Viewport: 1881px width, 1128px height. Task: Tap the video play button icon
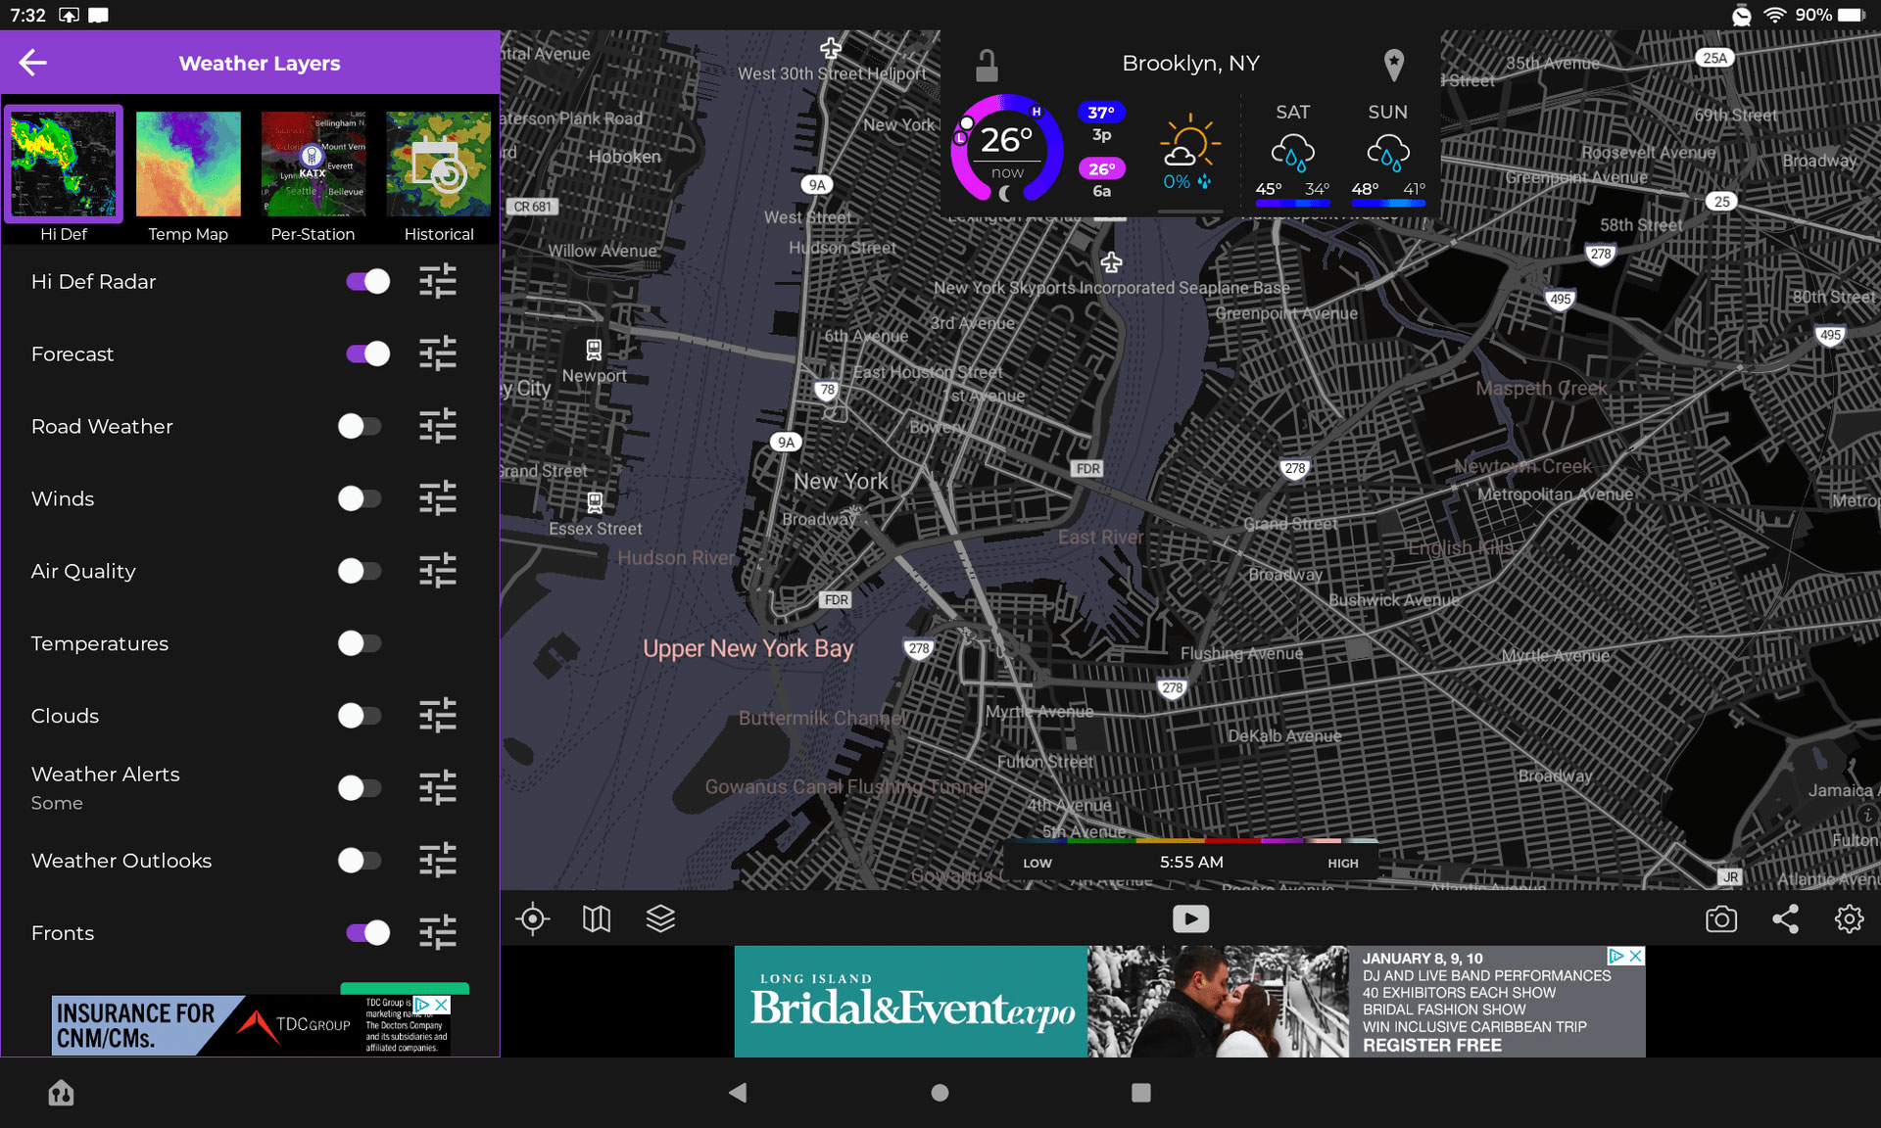(x=1187, y=918)
